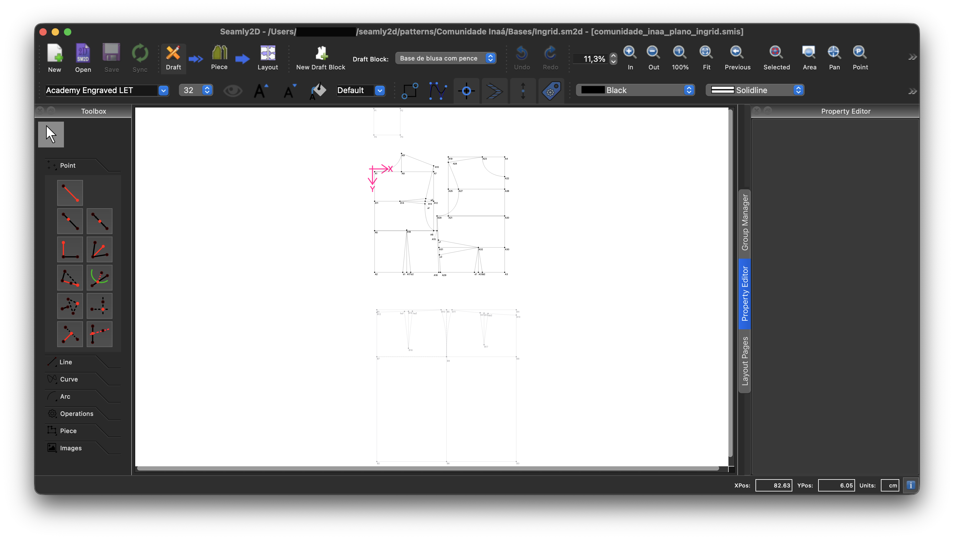The width and height of the screenshot is (954, 540).
Task: Decrease point name text size
Action: pos(290,91)
